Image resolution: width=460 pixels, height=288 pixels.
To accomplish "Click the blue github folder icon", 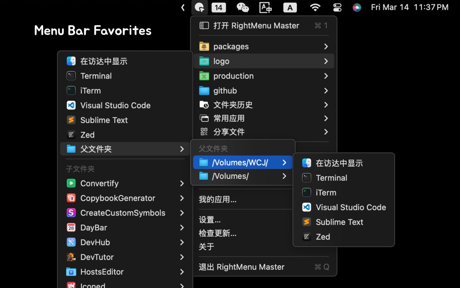I will click(x=204, y=91).
